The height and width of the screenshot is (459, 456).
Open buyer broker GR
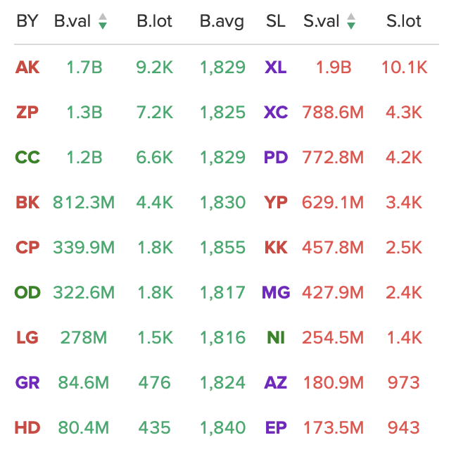click(x=27, y=383)
